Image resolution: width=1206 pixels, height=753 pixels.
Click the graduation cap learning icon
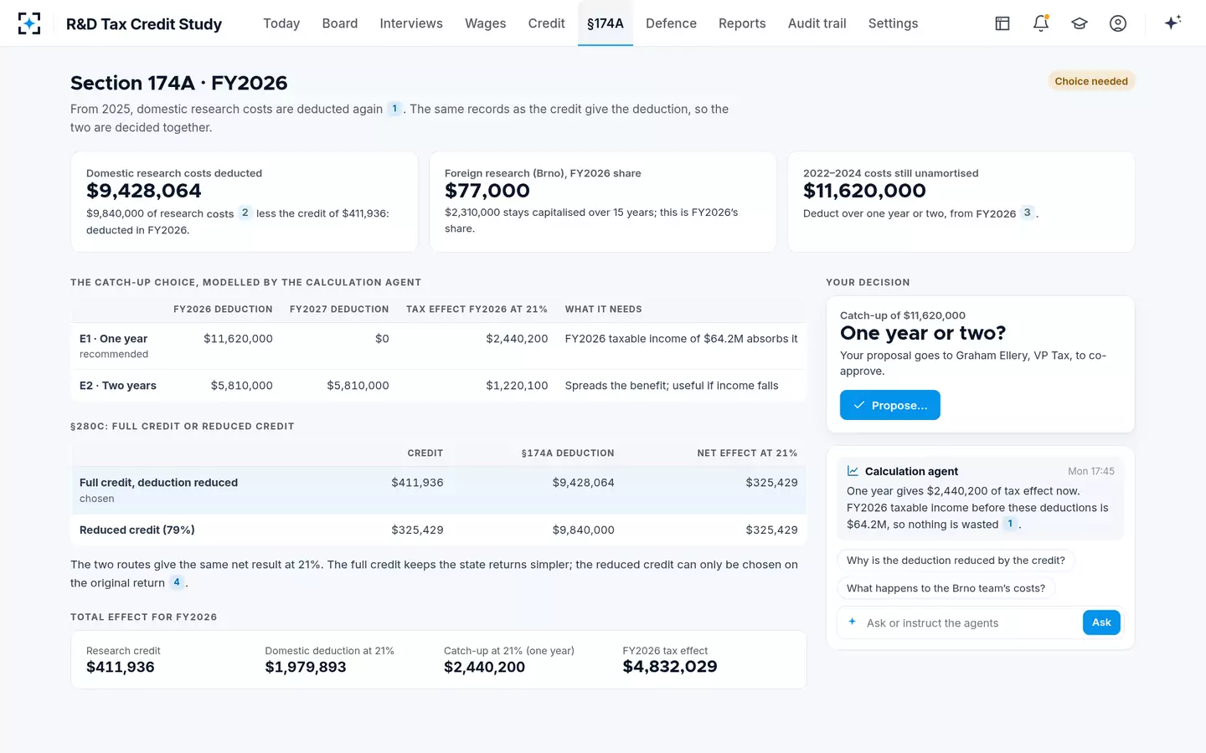[x=1080, y=23]
